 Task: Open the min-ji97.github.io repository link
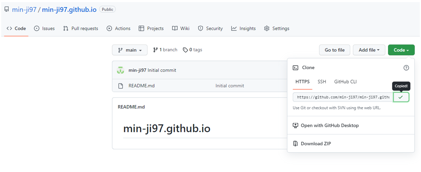tap(69, 9)
